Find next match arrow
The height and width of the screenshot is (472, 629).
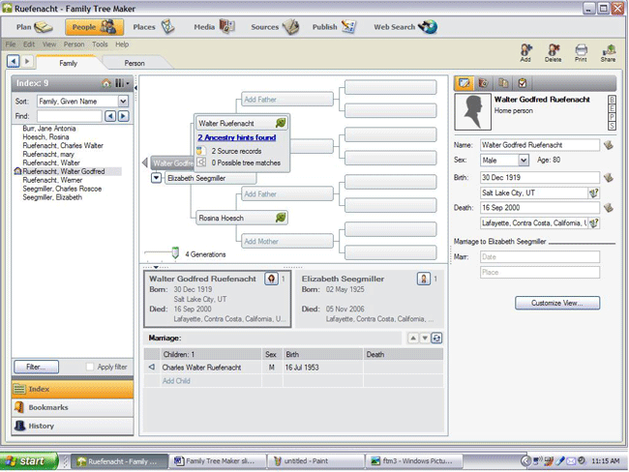pos(124,116)
